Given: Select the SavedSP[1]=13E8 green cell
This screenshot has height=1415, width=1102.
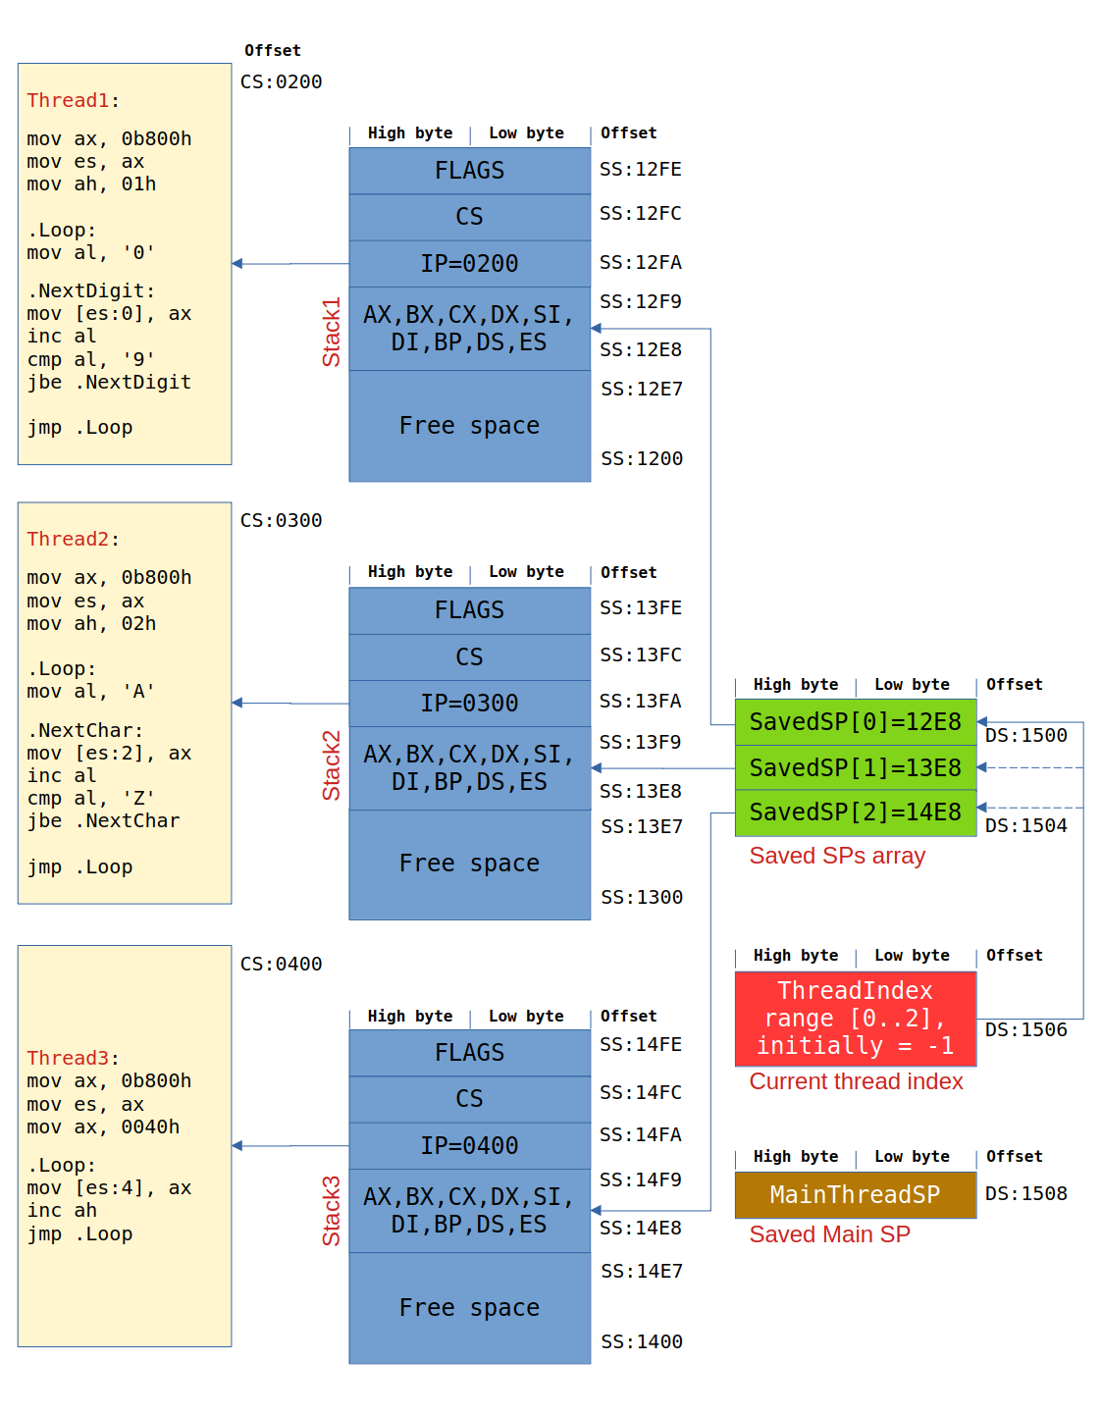Looking at the screenshot, I should point(856,768).
